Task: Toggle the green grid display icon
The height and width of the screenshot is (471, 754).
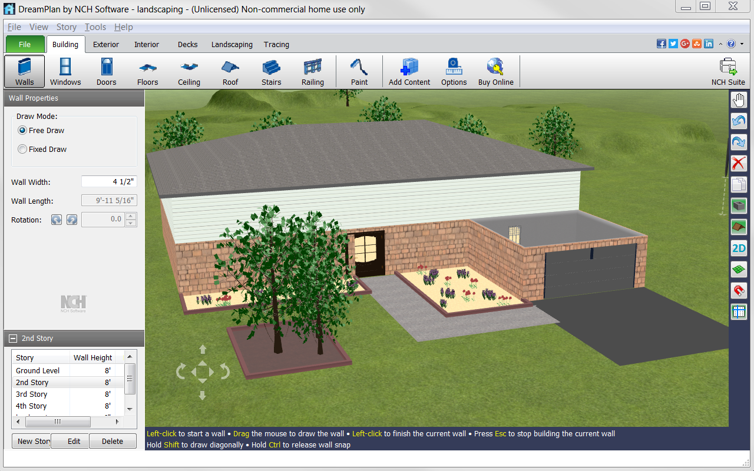Action: pos(739,270)
